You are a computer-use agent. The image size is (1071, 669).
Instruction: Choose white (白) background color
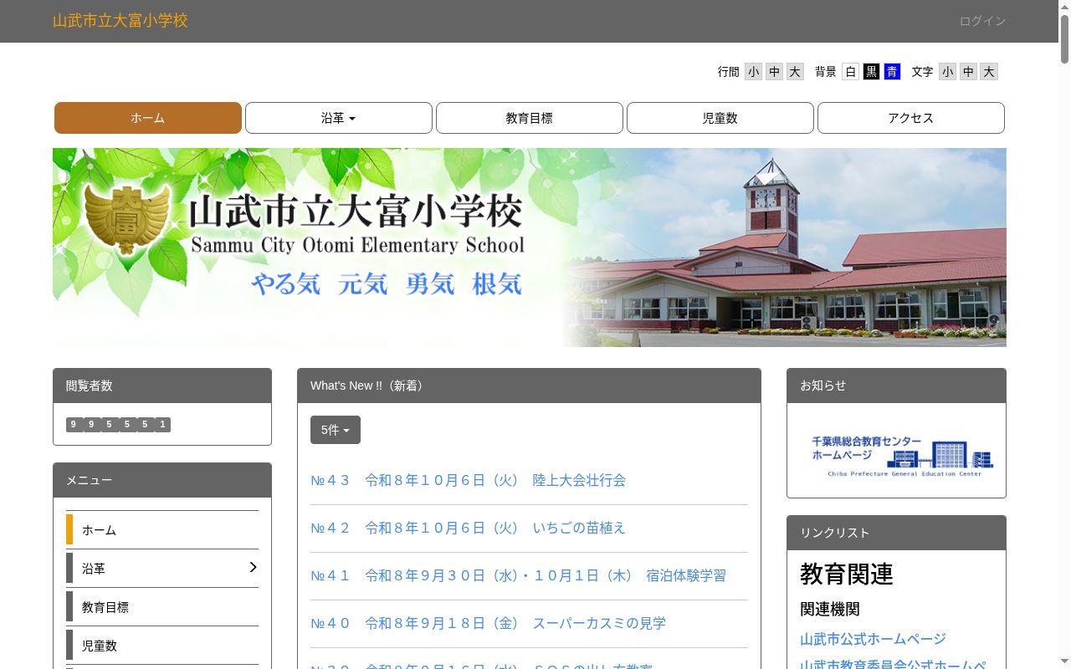(850, 72)
